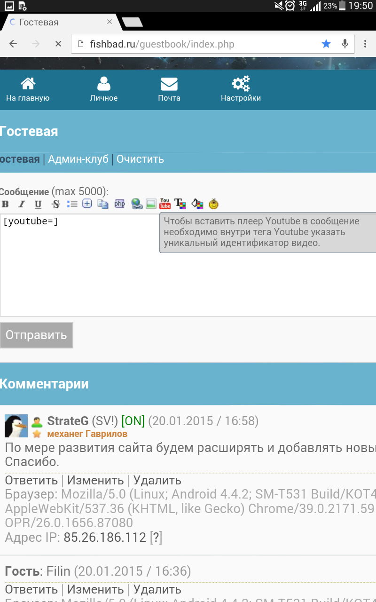Open Личное profile section
The image size is (376, 602).
[x=104, y=90]
